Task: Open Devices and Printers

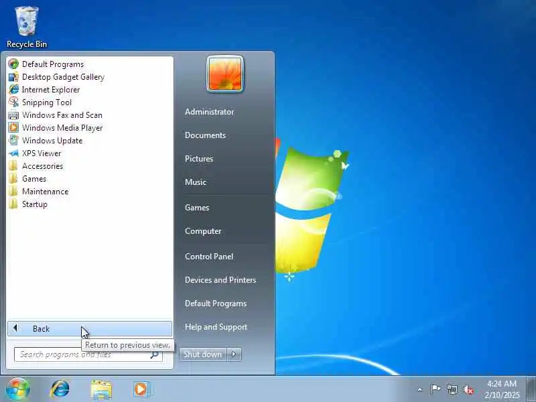Action: point(220,280)
